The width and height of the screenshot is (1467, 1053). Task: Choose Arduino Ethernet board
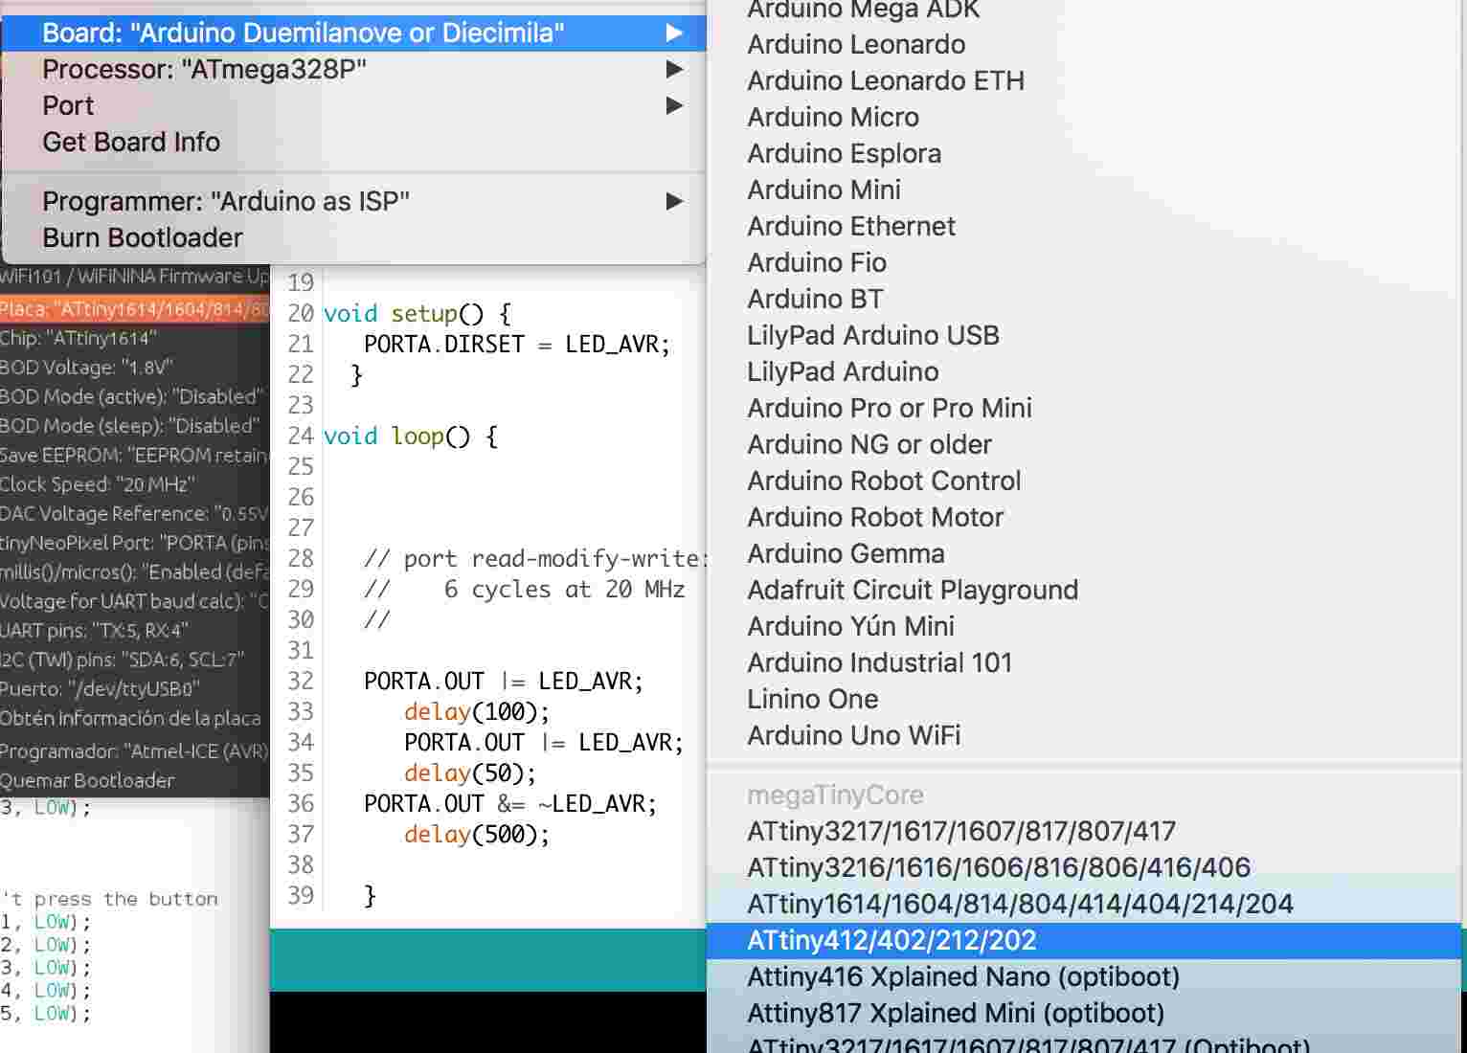pyautogui.click(x=1084, y=226)
